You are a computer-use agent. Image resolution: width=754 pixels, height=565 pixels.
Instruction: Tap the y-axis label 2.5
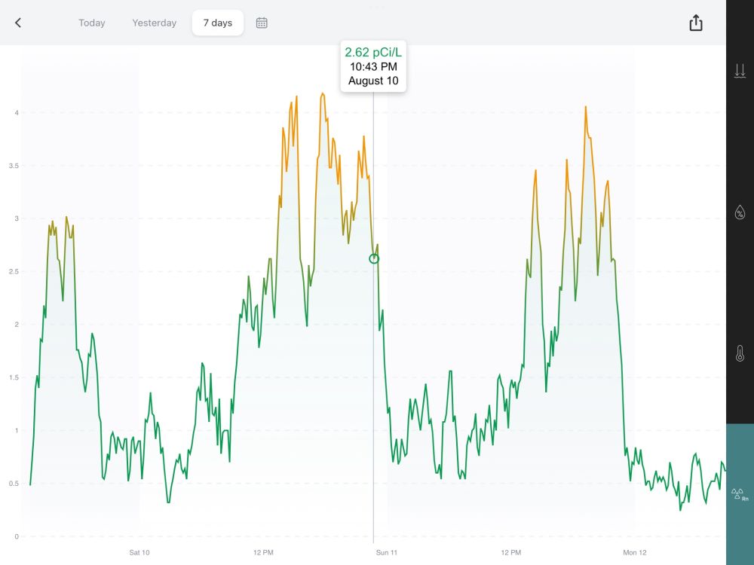(x=14, y=271)
